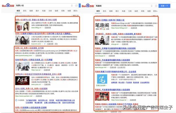Start voice search via microphone on 笔趣阁 page

coord(152,6)
